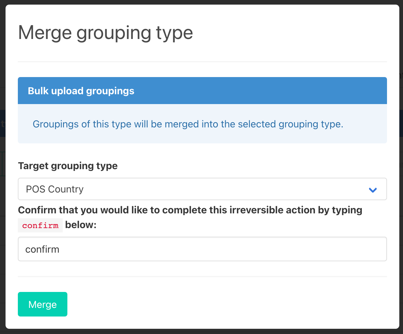This screenshot has height=334, width=403.
Task: Click the divider under the modal title
Action: click(202, 62)
